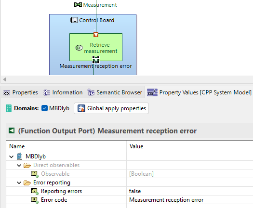Click the Global apply properties icon
The image size is (253, 208).
81,108
